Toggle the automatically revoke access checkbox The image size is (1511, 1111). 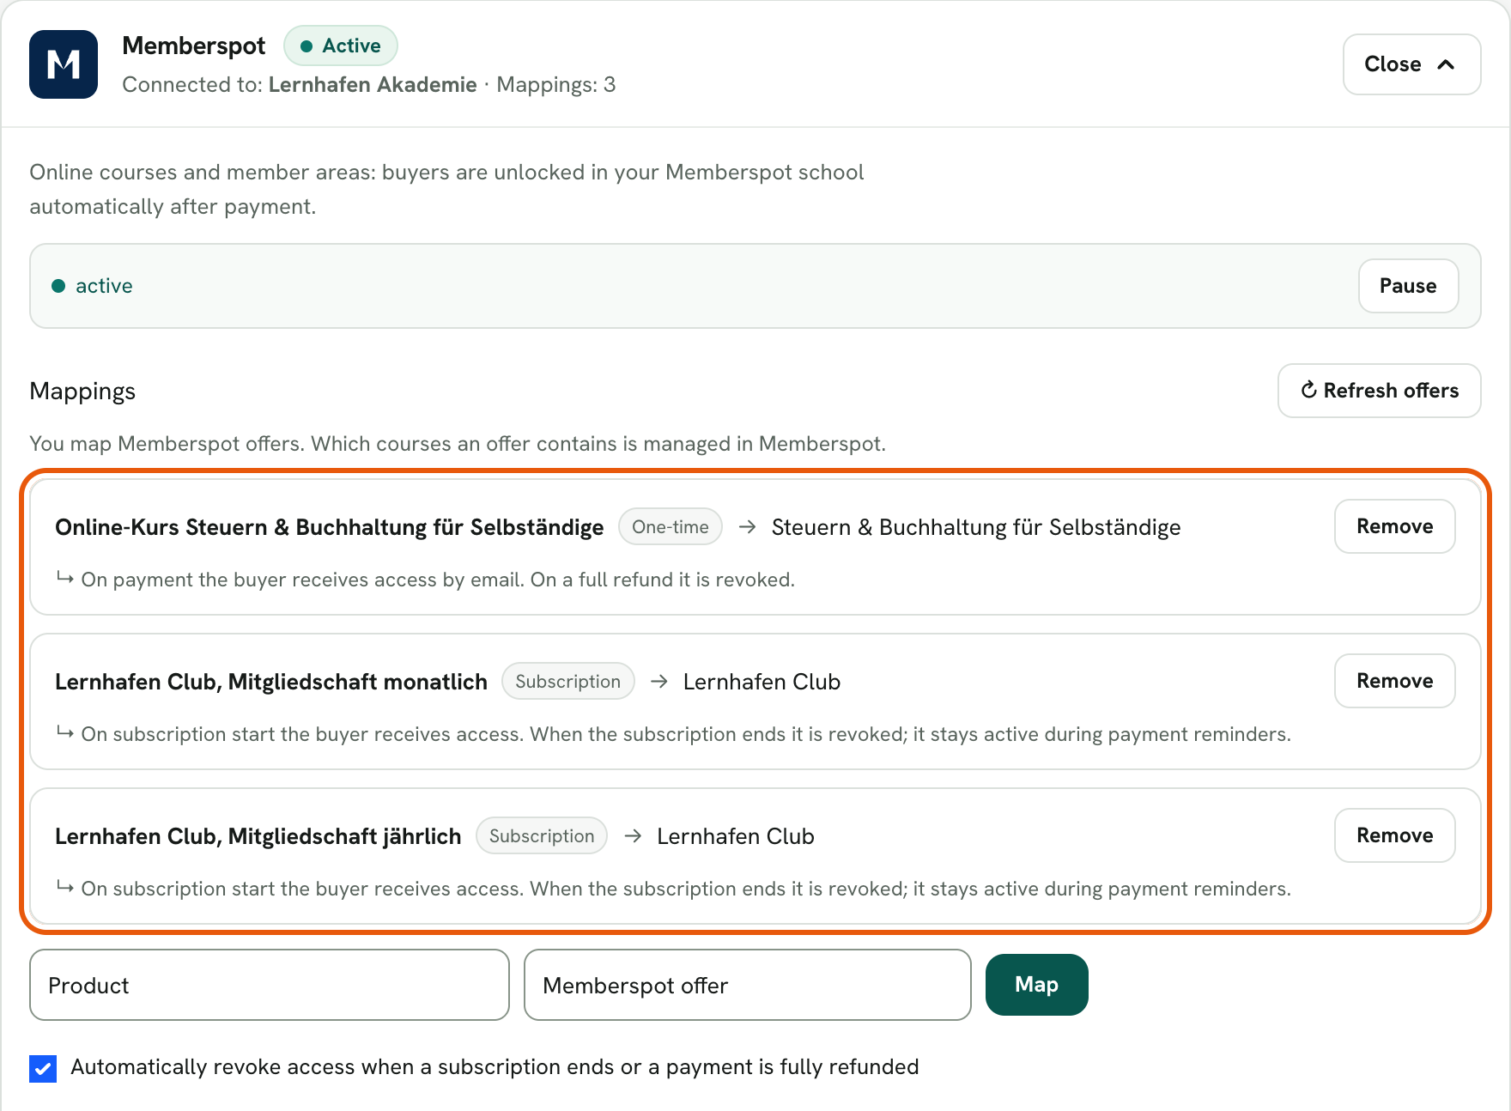click(x=43, y=1068)
